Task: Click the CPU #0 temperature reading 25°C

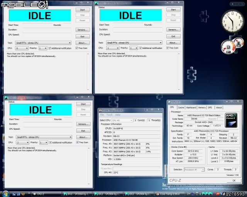Action: [136, 172]
